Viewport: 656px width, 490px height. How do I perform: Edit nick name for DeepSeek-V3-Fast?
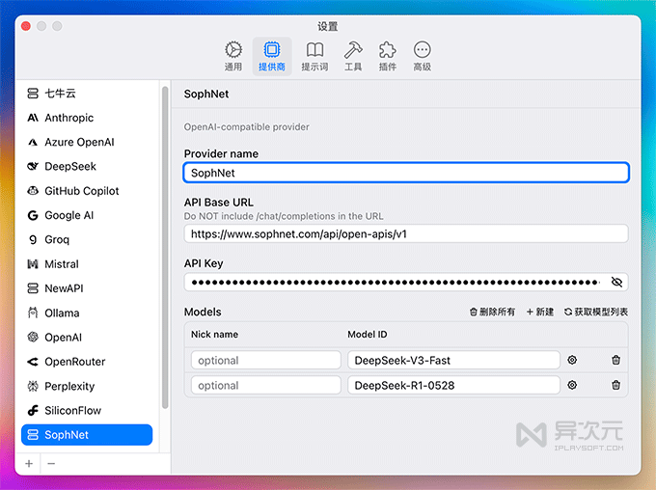[265, 360]
